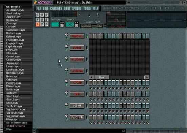Viewport: 187px width, 133px height.
Task: Click the small green mute LED under the top channel knob
Action: [x=66, y=38]
